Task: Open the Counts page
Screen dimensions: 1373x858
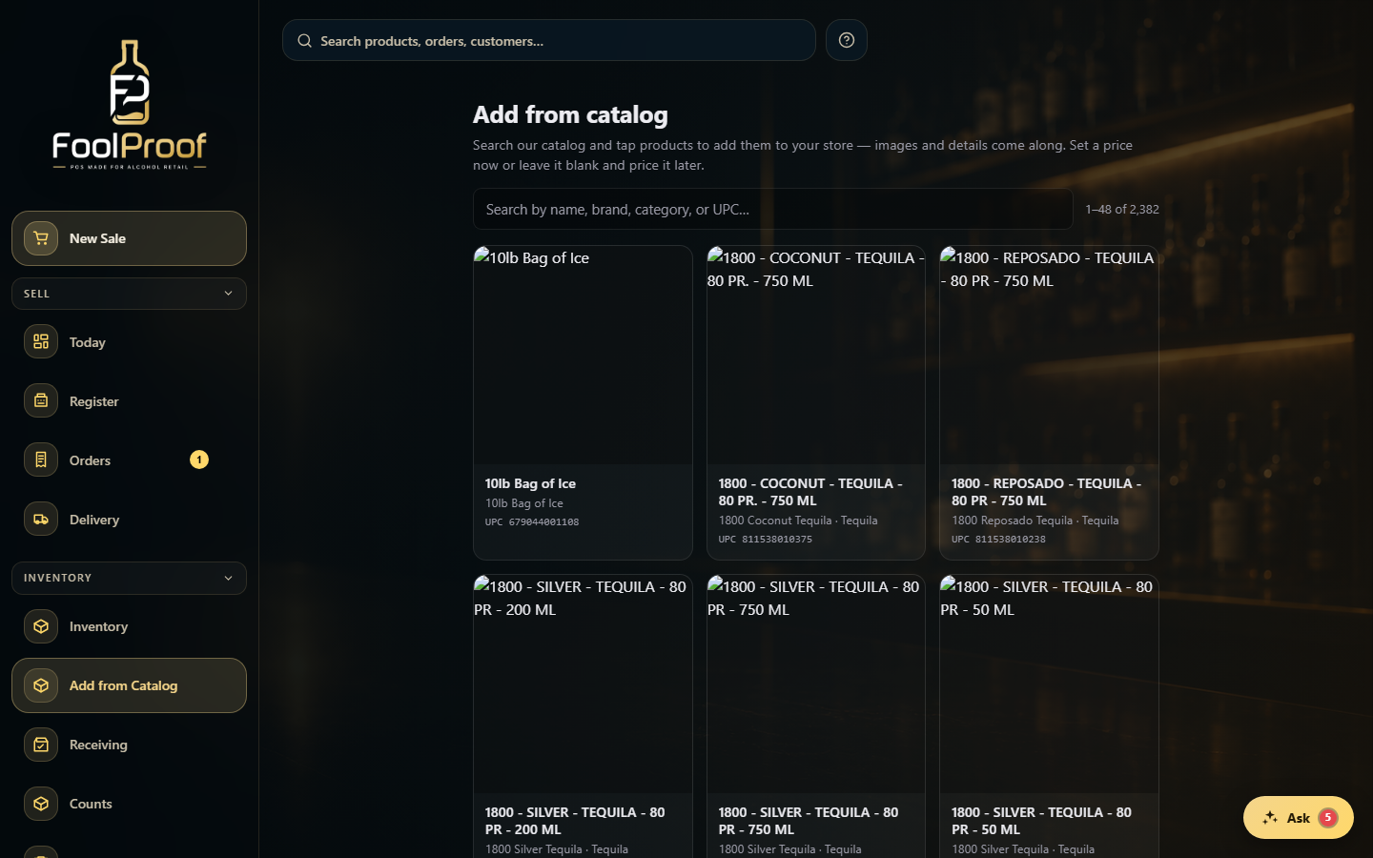Action: coord(129,804)
